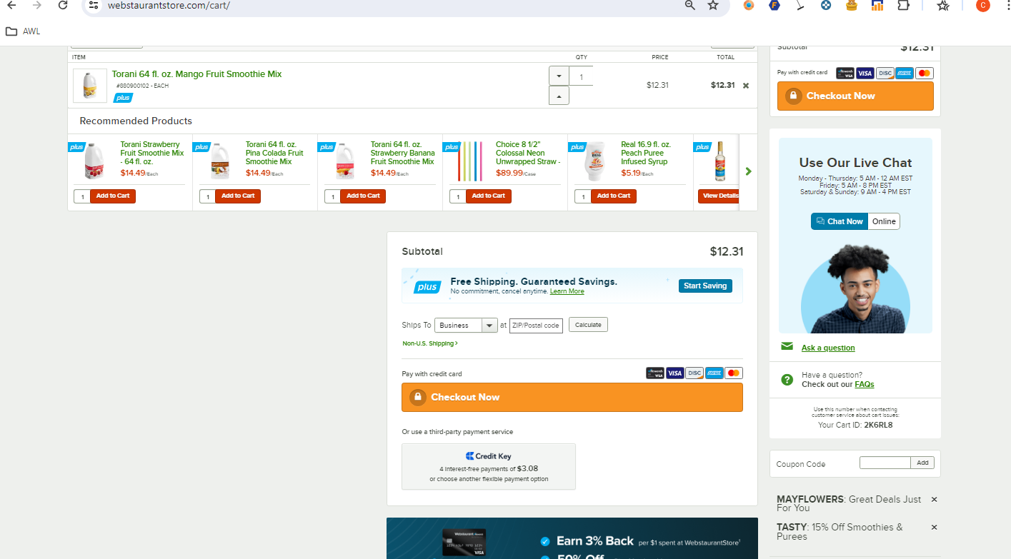Open Torani Pina Colada Smoothie Mix link
The height and width of the screenshot is (559, 1011).
click(274, 153)
